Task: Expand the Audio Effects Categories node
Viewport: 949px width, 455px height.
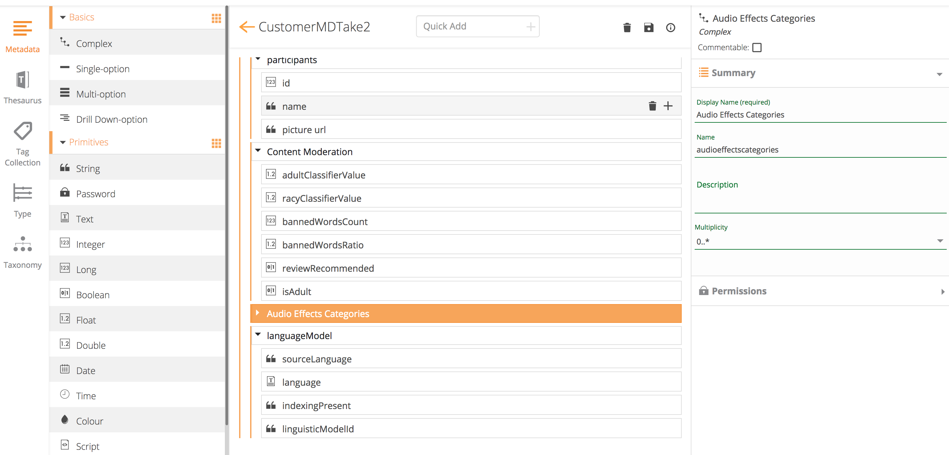Action: click(x=258, y=313)
